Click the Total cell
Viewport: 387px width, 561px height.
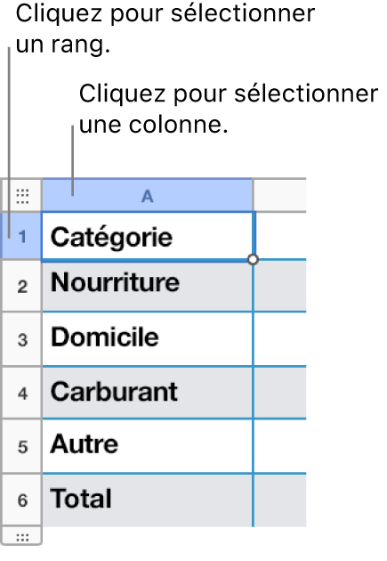[x=147, y=500]
